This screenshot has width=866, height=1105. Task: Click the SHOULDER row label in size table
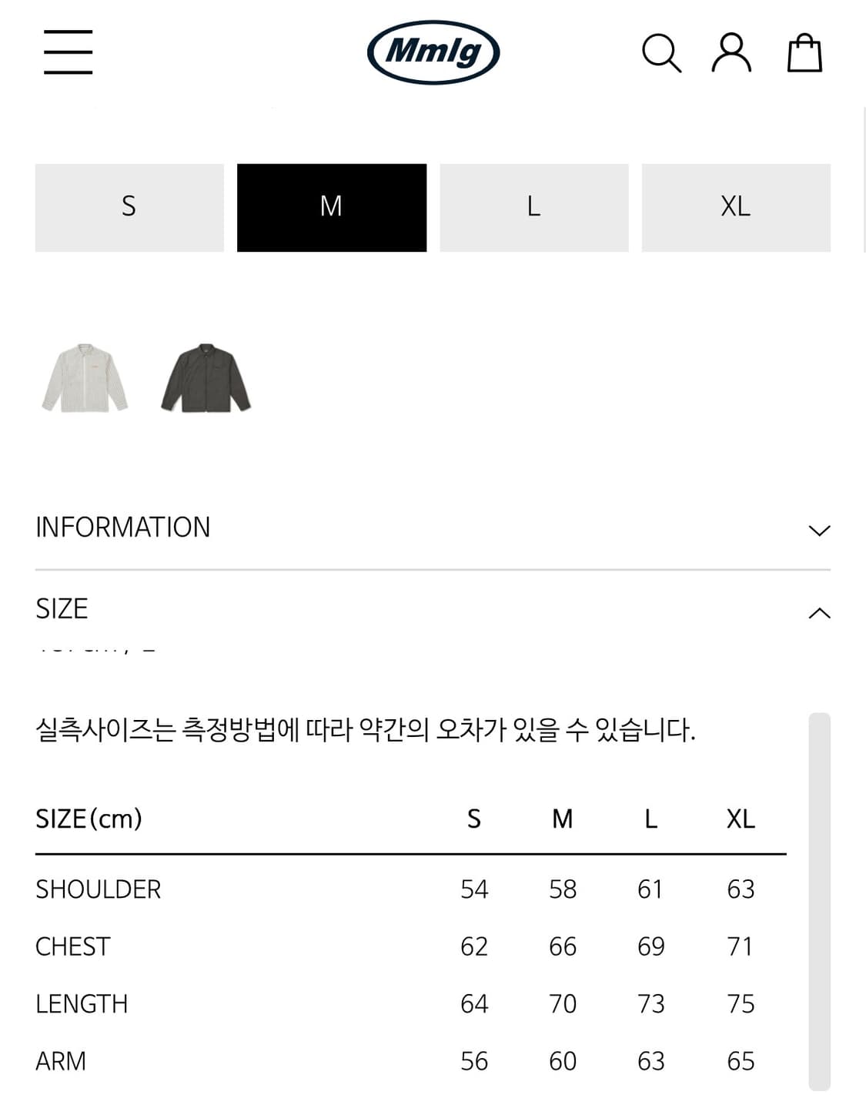click(x=98, y=889)
